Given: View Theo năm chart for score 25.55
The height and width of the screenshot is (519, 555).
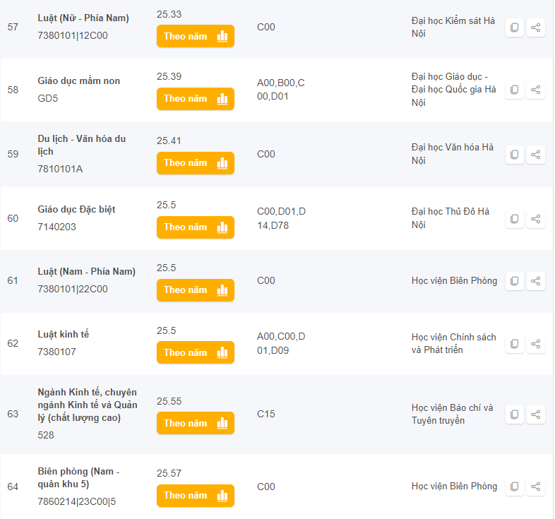Looking at the screenshot, I should pos(195,424).
